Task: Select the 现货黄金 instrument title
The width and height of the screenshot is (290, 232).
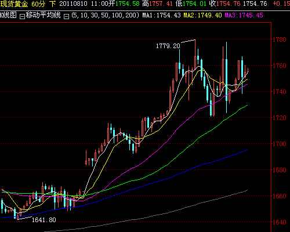Action: [x=14, y=4]
